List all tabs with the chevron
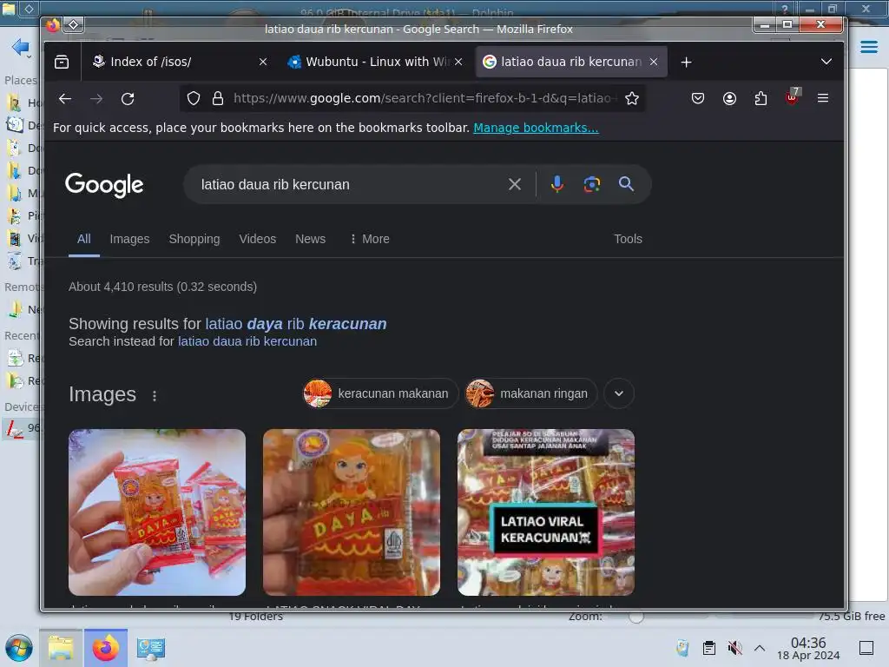 826,62
